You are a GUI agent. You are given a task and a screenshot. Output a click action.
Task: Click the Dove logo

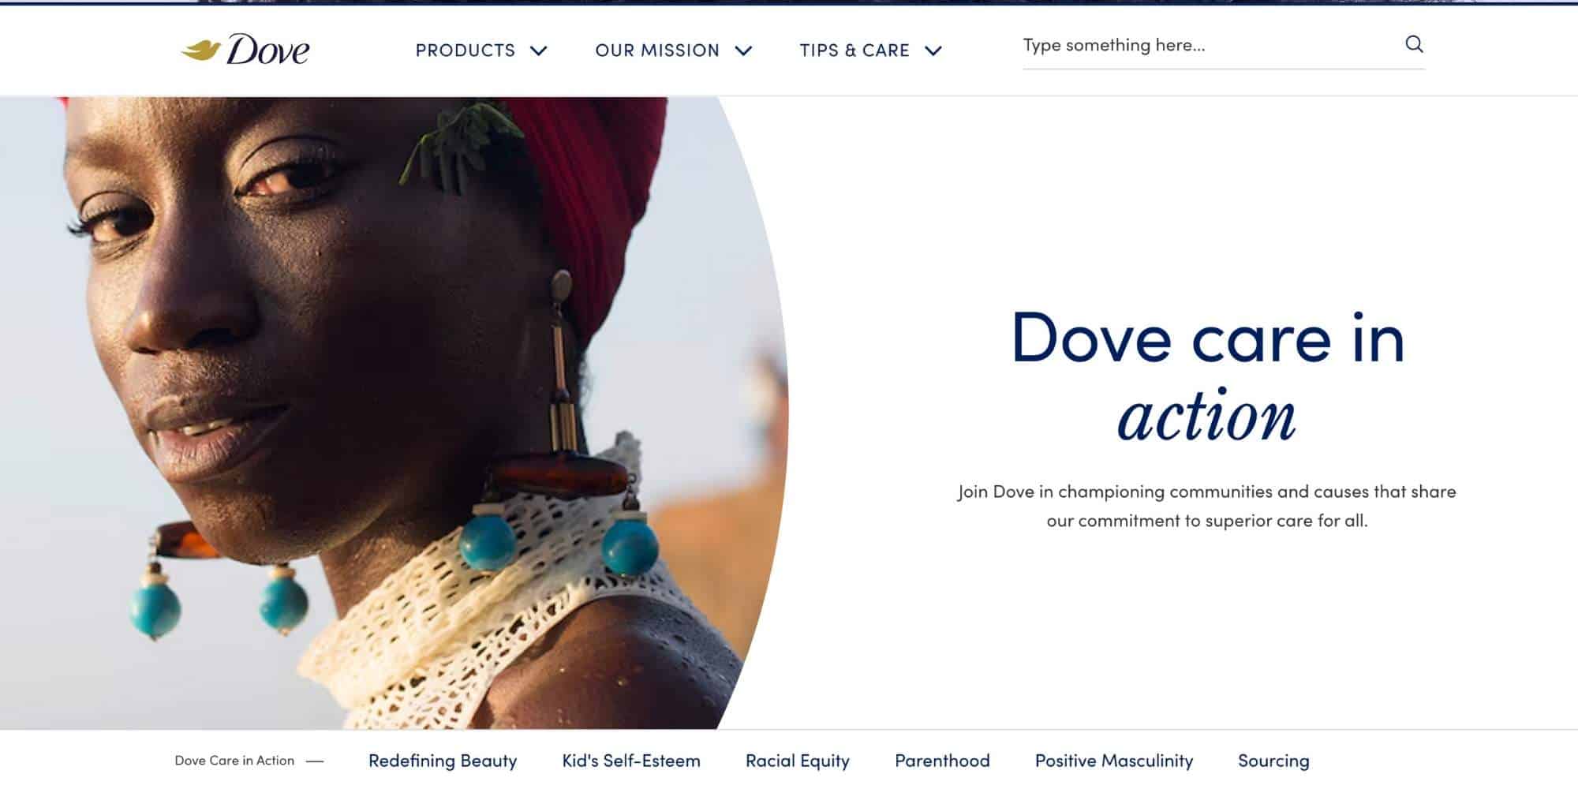[245, 50]
